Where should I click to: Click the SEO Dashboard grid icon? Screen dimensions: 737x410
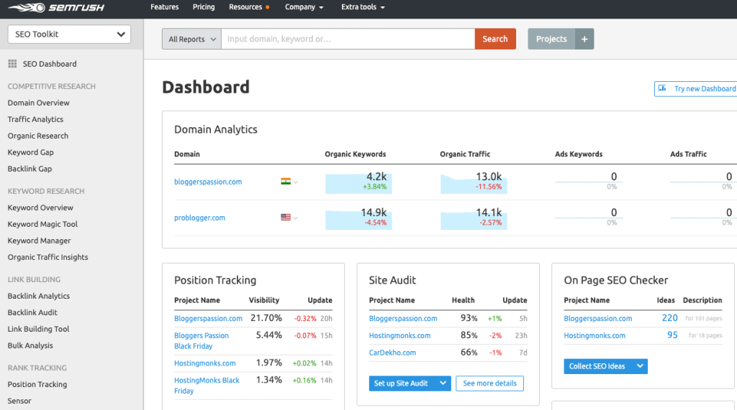[x=12, y=64]
